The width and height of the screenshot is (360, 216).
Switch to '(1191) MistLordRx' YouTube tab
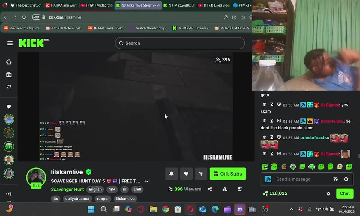point(97,5)
